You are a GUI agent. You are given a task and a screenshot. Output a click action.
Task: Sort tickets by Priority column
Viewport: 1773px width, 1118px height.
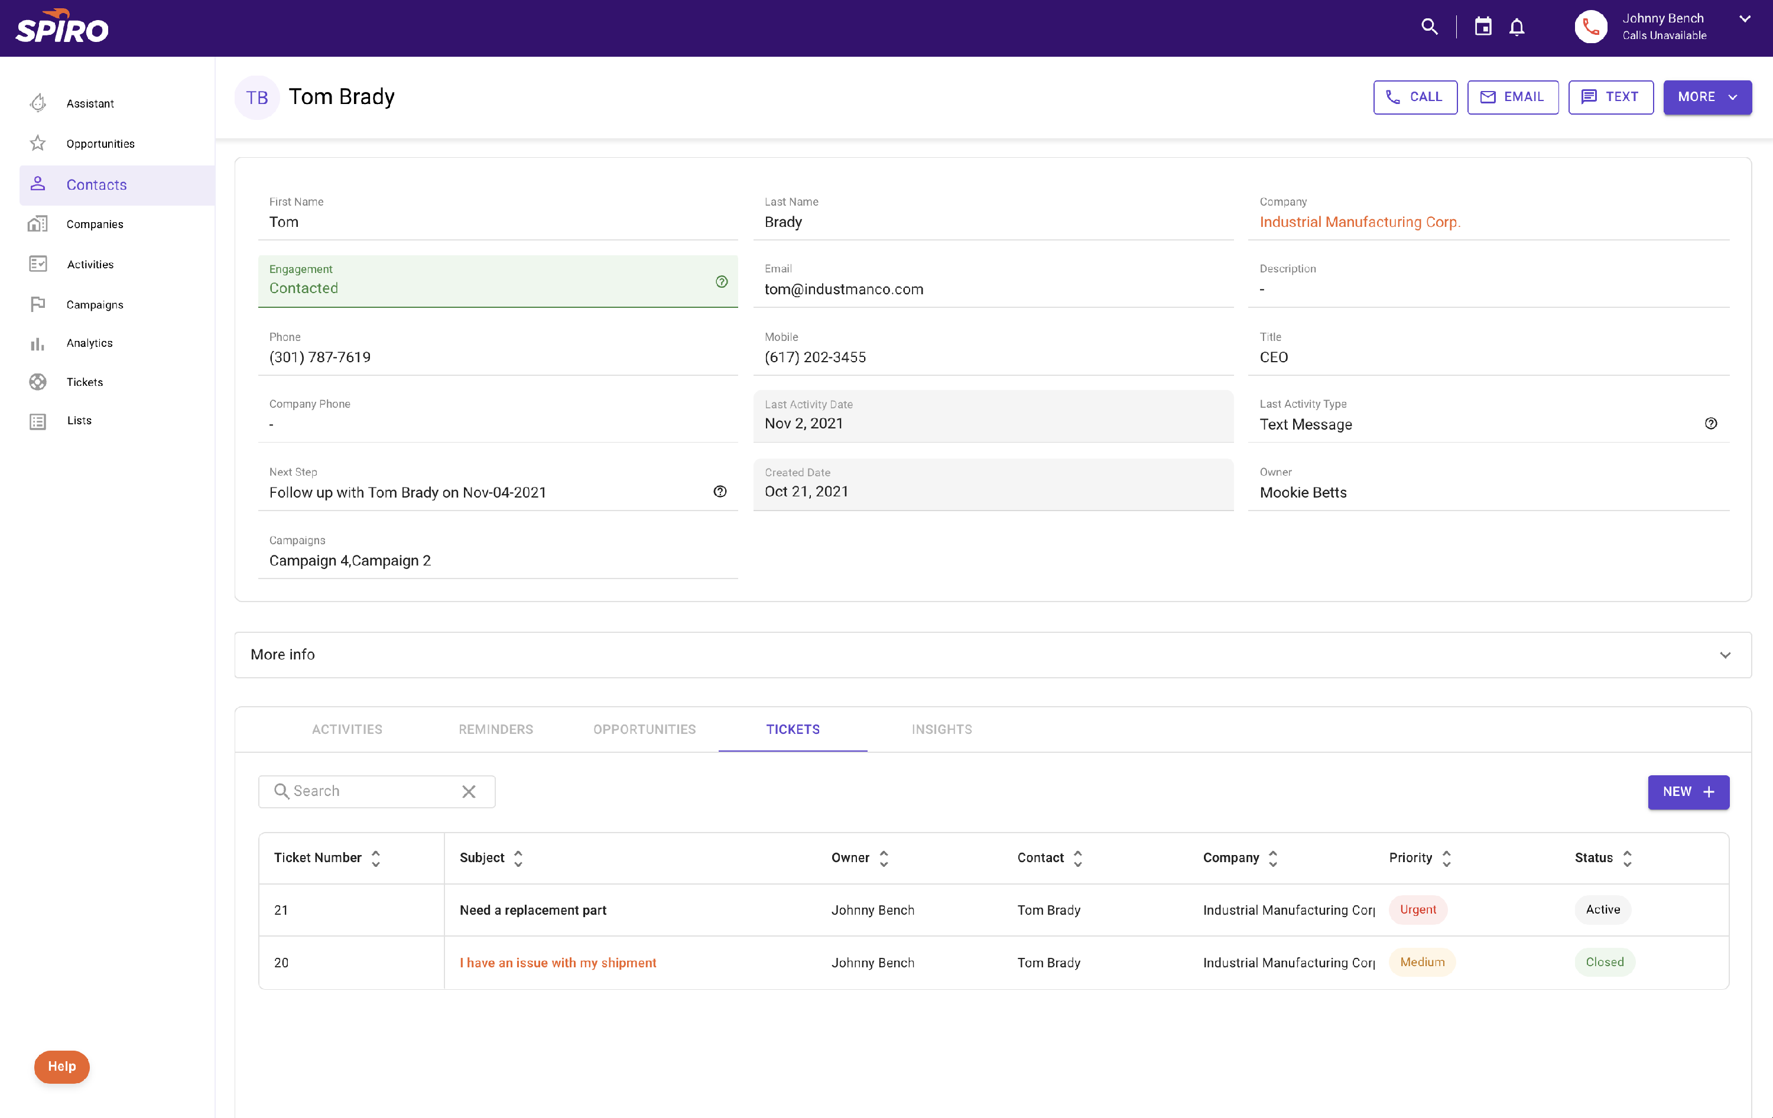pos(1446,858)
